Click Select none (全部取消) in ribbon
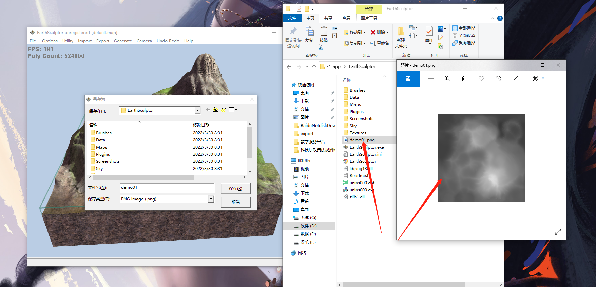The width and height of the screenshot is (596, 287). click(463, 35)
